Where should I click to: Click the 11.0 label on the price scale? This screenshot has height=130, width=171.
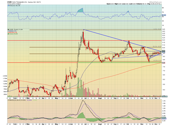tap(163, 45)
